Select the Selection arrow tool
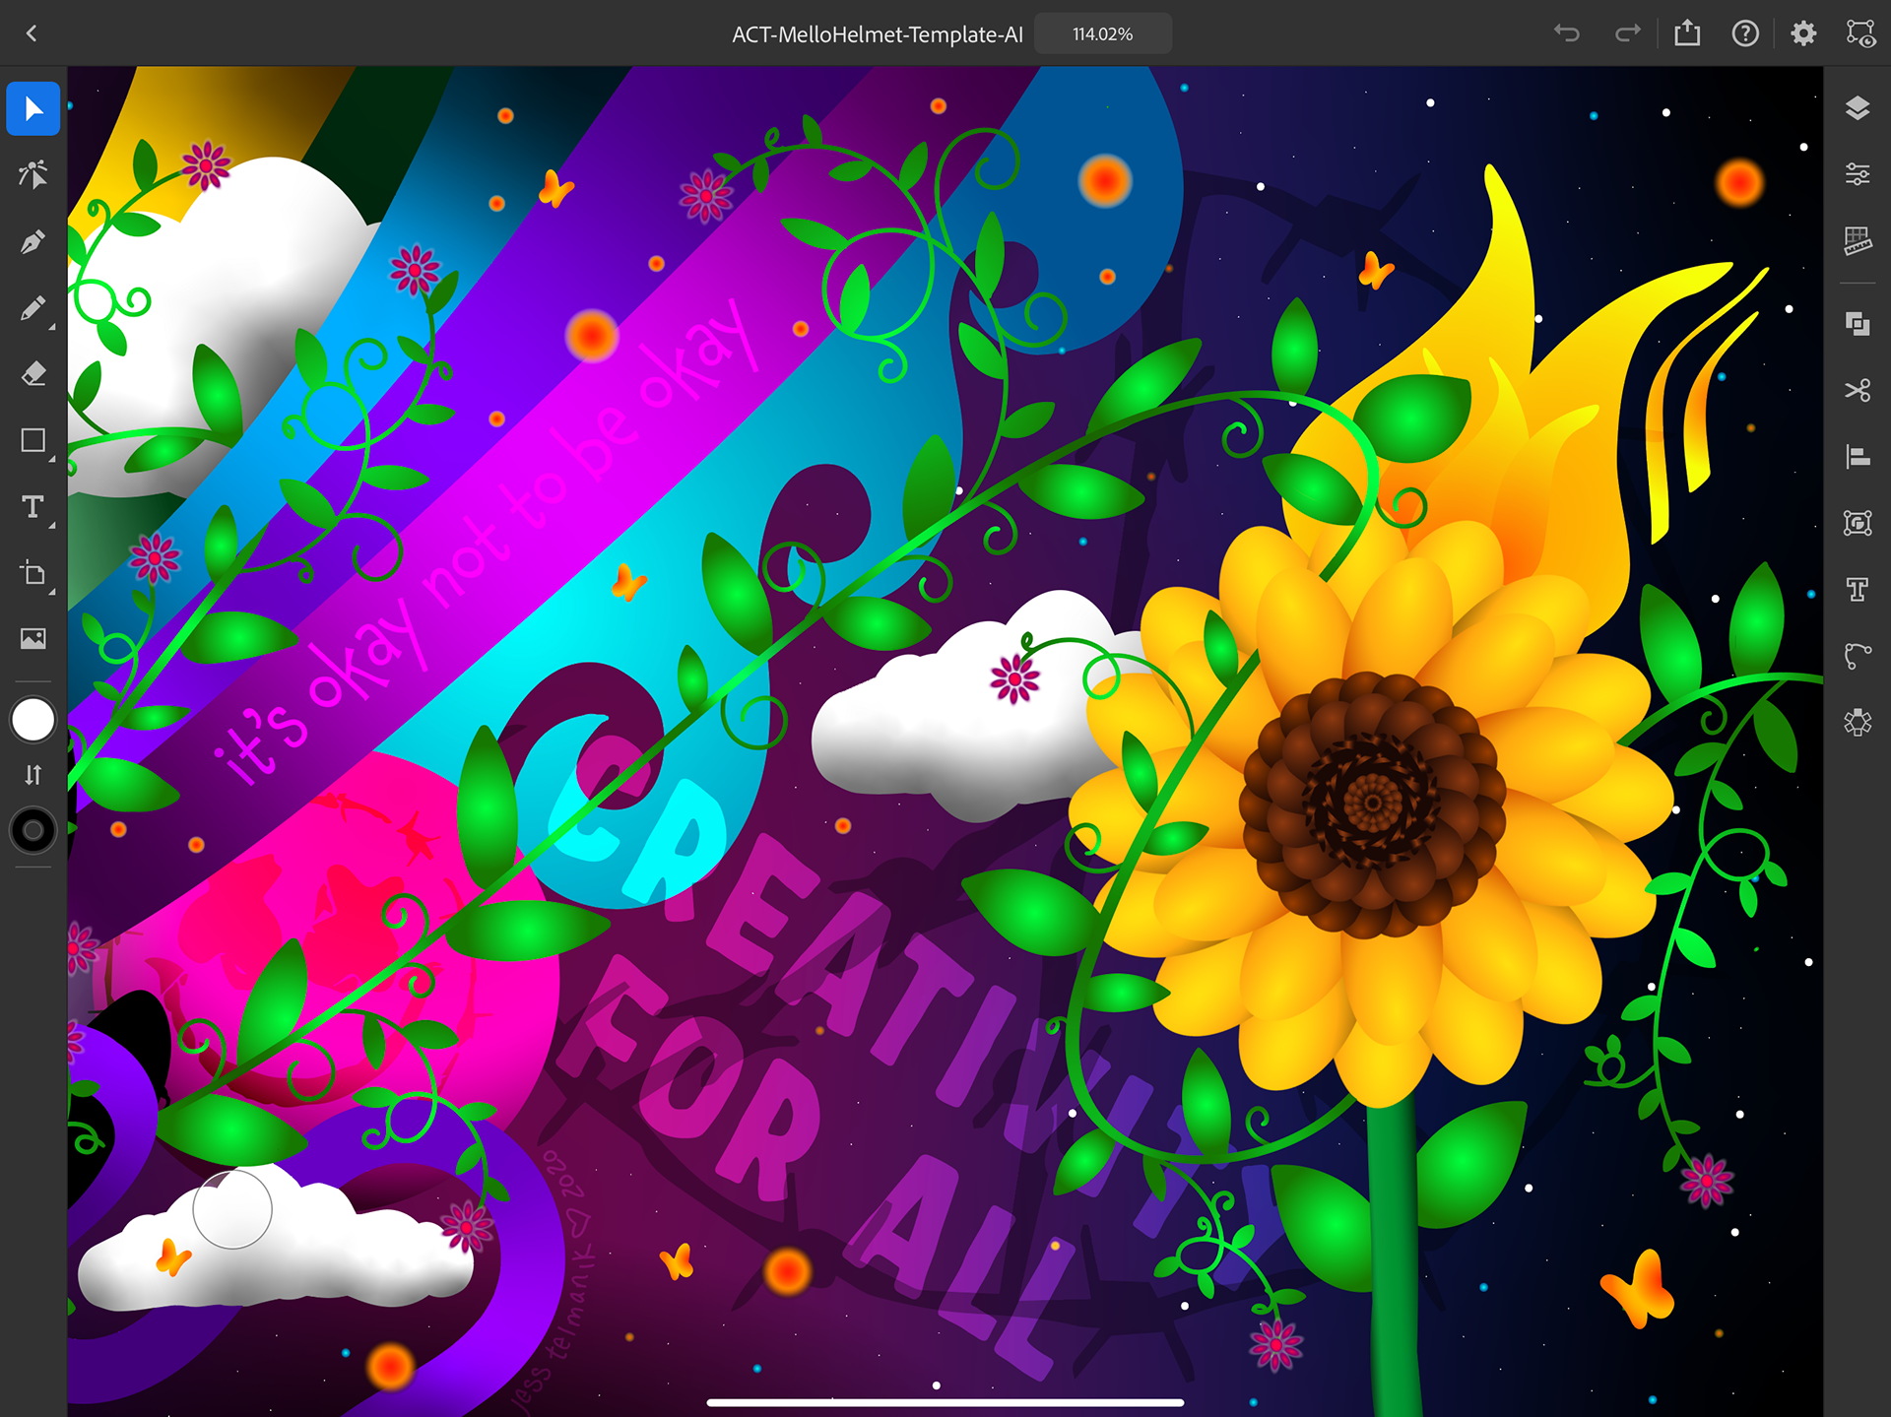Screen dimensions: 1891x1417 click(33, 108)
